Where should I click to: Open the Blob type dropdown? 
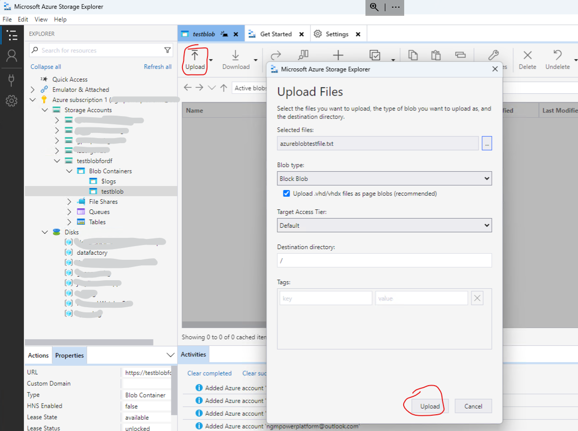(x=384, y=179)
